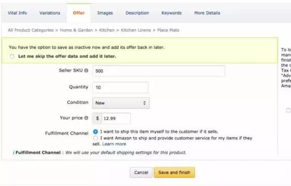The height and width of the screenshot is (186, 291).
Task: Select 'I want Amazon to ship' radio option
Action: [x=95, y=138]
